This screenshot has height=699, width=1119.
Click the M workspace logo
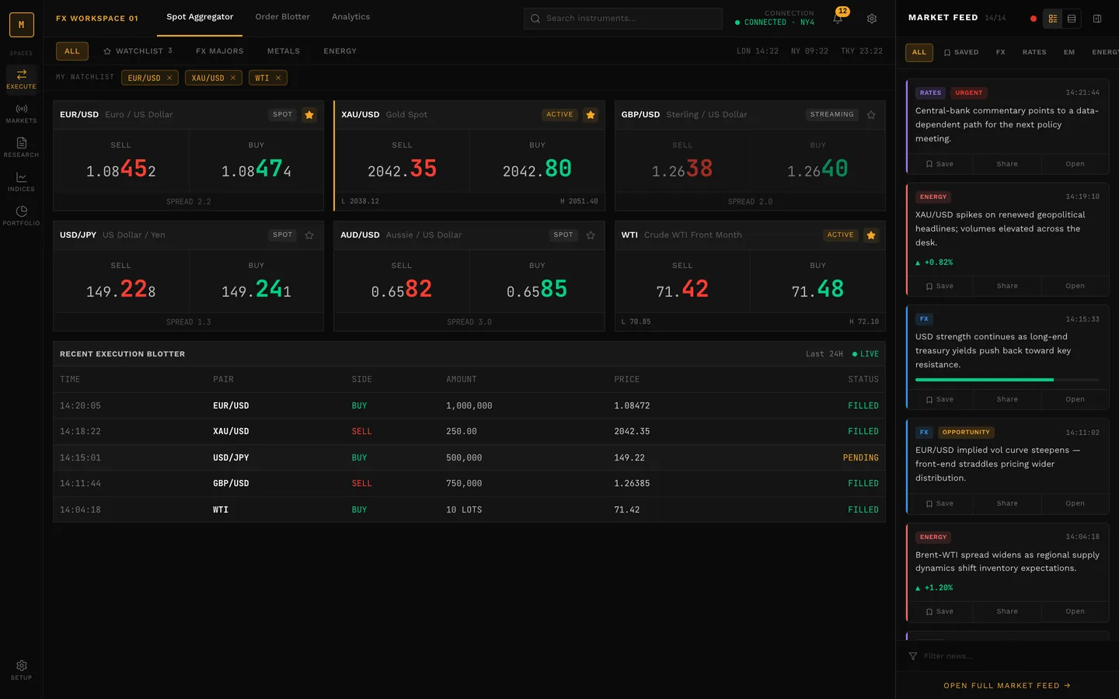[21, 25]
